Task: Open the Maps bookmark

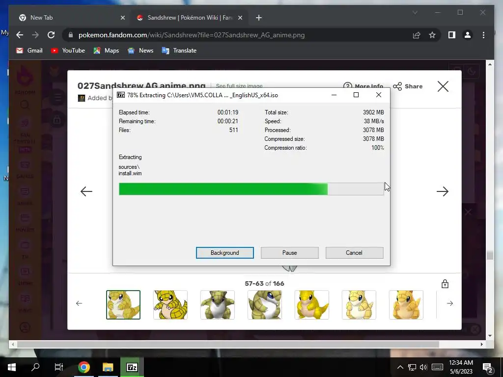Action: 106,51
